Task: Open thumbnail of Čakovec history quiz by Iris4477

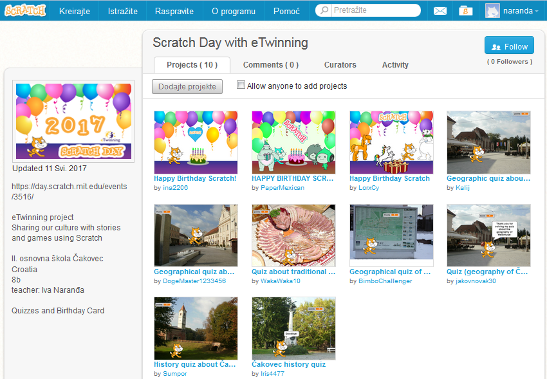Action: point(293,328)
